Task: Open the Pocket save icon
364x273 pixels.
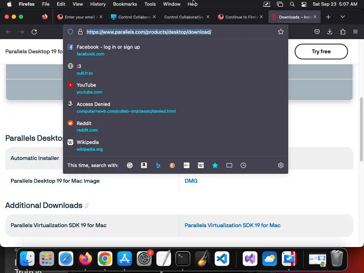Action: pos(317,32)
